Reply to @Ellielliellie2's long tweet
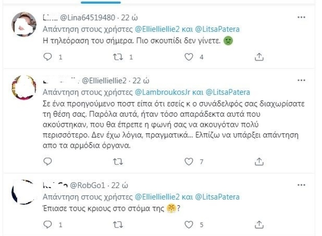Screen dimensions: 322x236 point(48,161)
